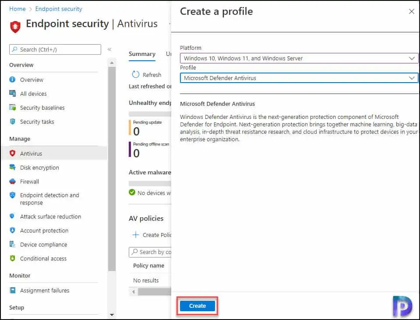Click the No results table text
Viewport: 420px width, 320px height.
click(x=146, y=280)
